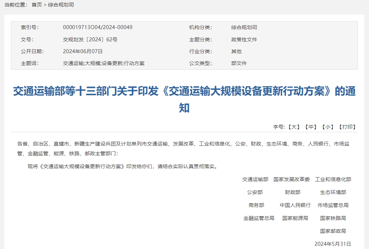Screen dimensions: 369x249
Task: Click the 公文类型 value 部文件
Action: pyautogui.click(x=239, y=63)
